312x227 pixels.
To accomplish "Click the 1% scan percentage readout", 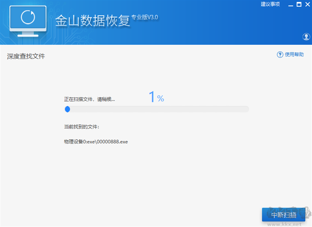I will [x=156, y=97].
